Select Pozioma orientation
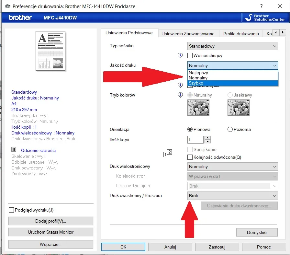Image resolution: width=290 pixels, height=255 pixels. point(230,129)
